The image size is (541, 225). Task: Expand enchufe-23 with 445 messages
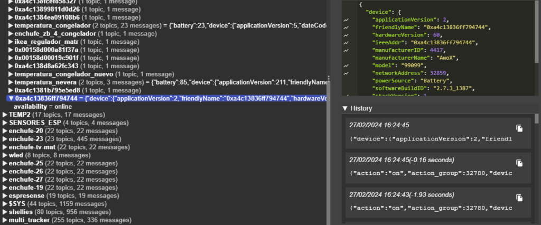click(5, 139)
